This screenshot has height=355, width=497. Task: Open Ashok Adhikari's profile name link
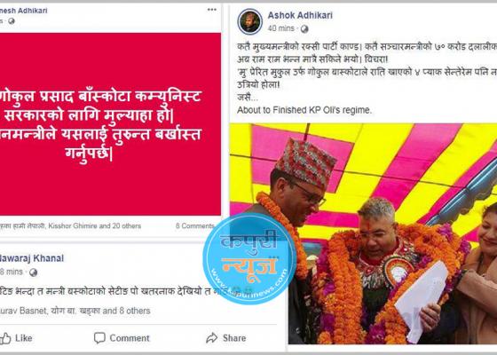coord(300,15)
